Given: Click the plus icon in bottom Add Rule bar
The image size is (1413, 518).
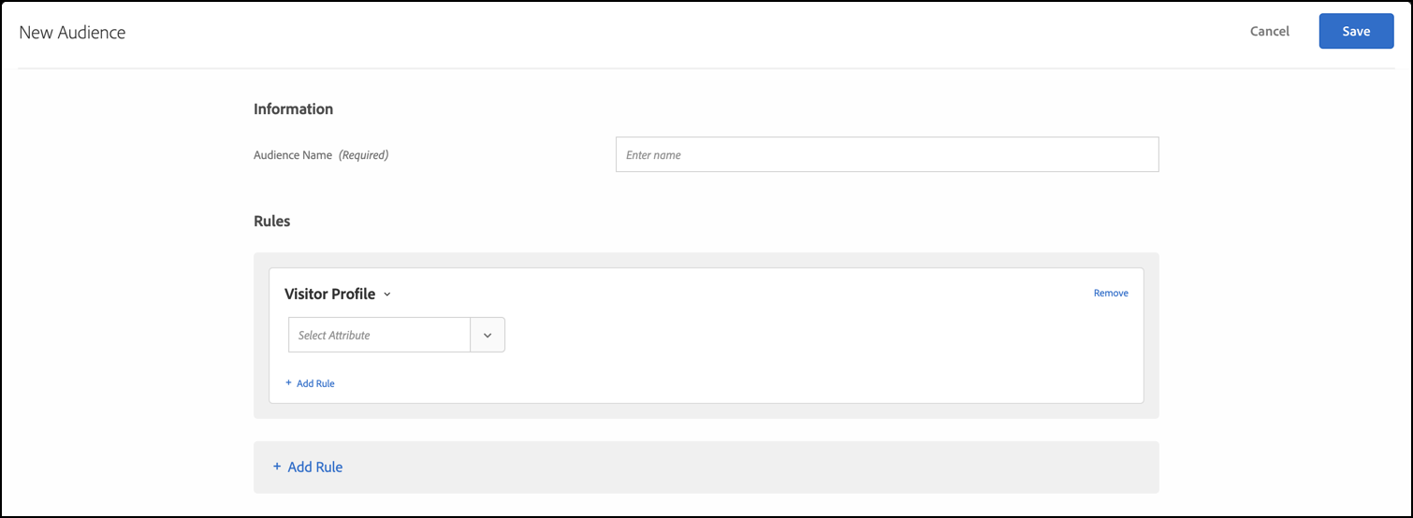Looking at the screenshot, I should (277, 467).
